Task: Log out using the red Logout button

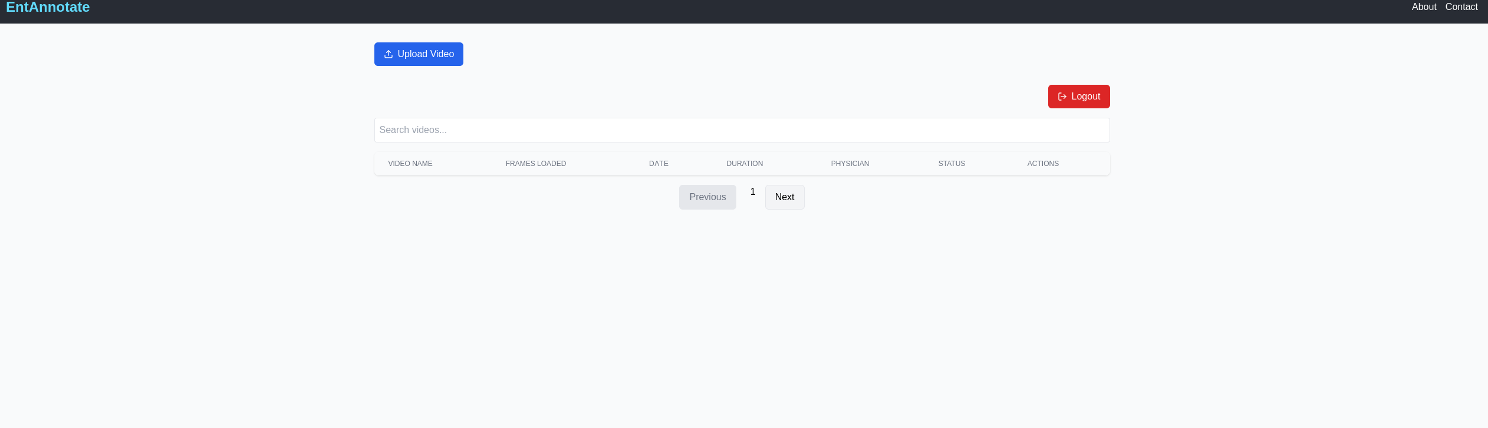Action: pyautogui.click(x=1079, y=97)
